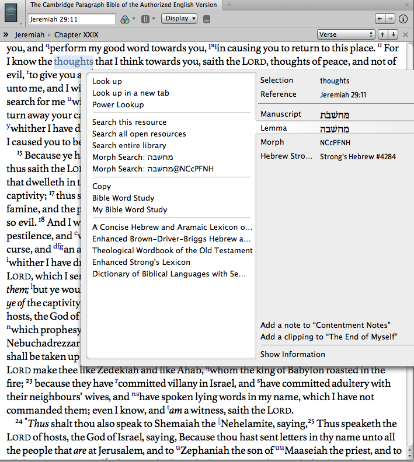Select Power Lookup menu entry
Screen dimensions: 414x462
118,104
